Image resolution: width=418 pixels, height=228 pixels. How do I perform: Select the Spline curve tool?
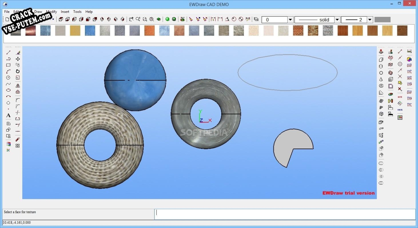(x=8, y=84)
